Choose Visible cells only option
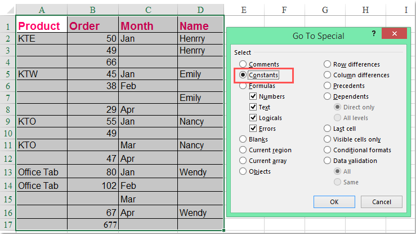Screen dimensions: 416x234 (328, 139)
